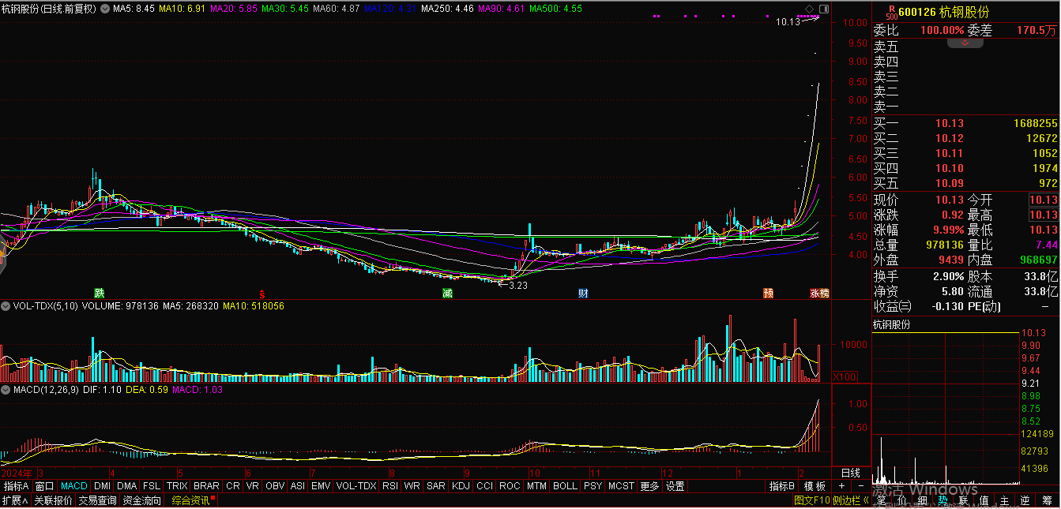Switch to the SAR indicator
This screenshot has width=1061, height=509.
point(436,486)
